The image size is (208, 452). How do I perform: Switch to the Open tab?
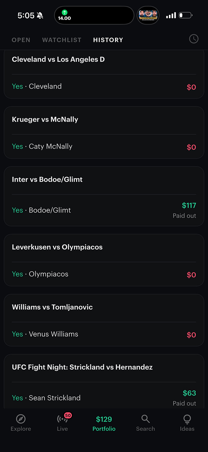tap(21, 40)
